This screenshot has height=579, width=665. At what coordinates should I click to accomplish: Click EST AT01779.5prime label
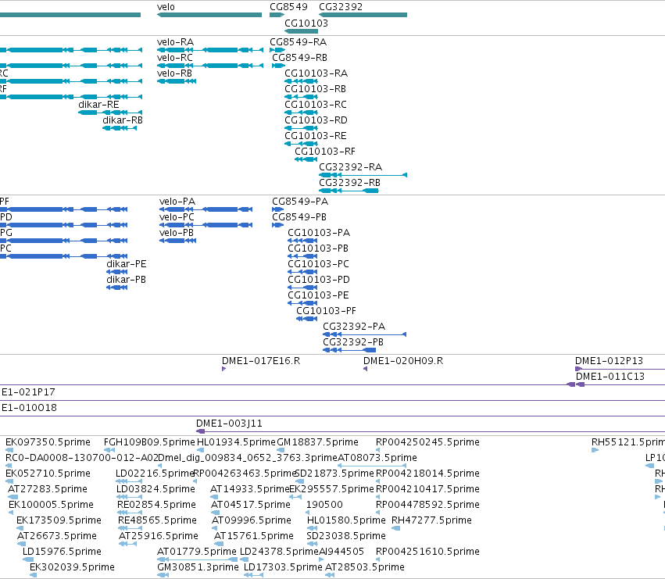coord(196,552)
